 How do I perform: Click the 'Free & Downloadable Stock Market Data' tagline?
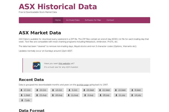tap(38, 12)
